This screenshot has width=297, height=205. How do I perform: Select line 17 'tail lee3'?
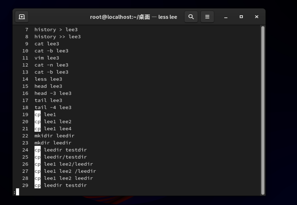(48, 100)
